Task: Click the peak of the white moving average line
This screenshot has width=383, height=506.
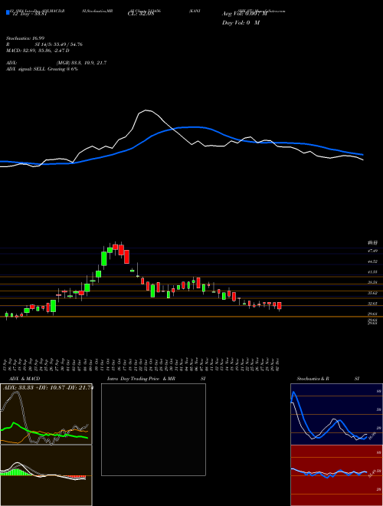Action: pyautogui.click(x=146, y=110)
